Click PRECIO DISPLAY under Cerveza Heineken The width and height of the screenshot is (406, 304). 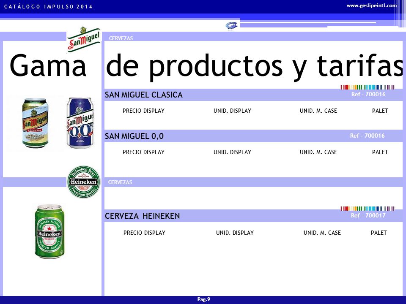click(144, 233)
